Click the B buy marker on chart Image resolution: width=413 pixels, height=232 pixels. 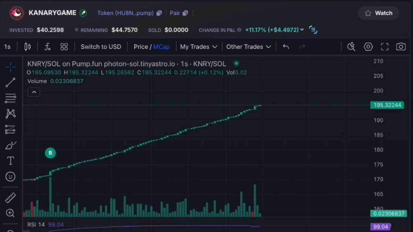[50, 153]
